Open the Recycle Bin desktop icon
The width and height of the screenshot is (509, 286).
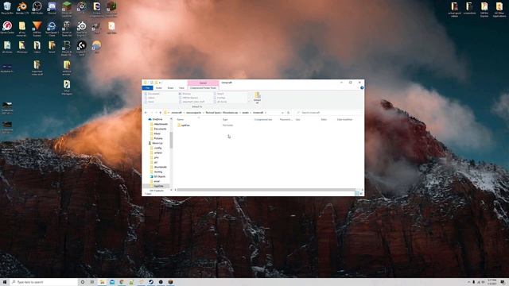point(7,8)
